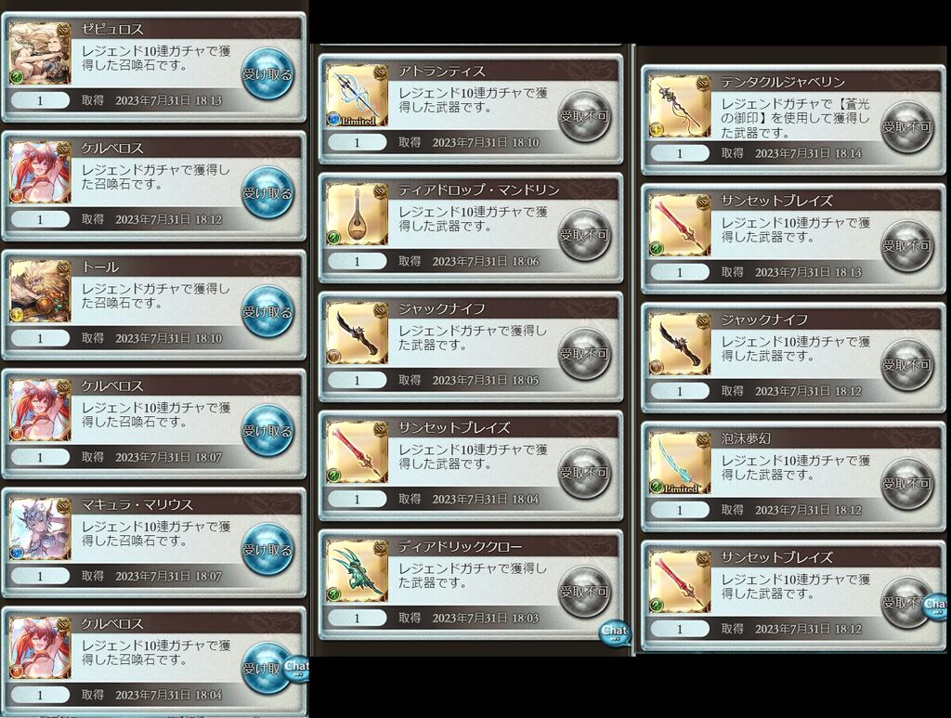Open the アトランティス weapon icon
The image size is (951, 718).
click(x=357, y=96)
